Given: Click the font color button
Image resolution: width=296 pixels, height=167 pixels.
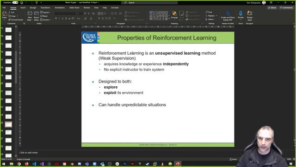Looking at the screenshot, I should click(91, 19).
